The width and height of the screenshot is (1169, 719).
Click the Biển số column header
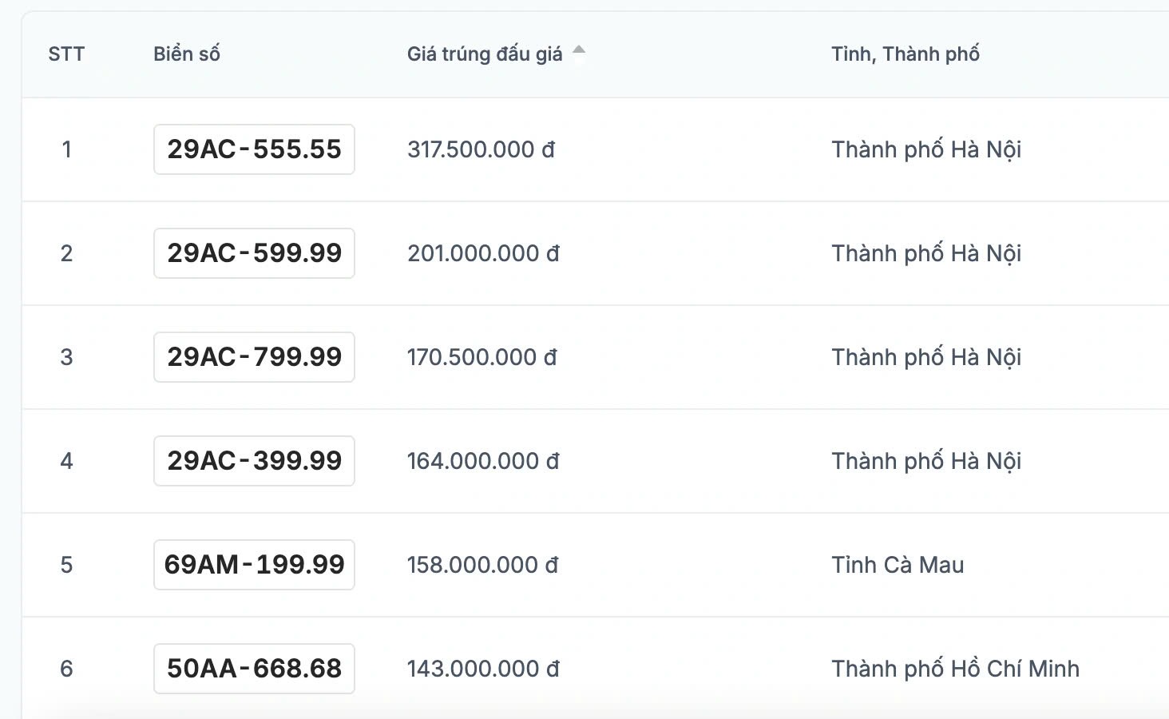(186, 54)
